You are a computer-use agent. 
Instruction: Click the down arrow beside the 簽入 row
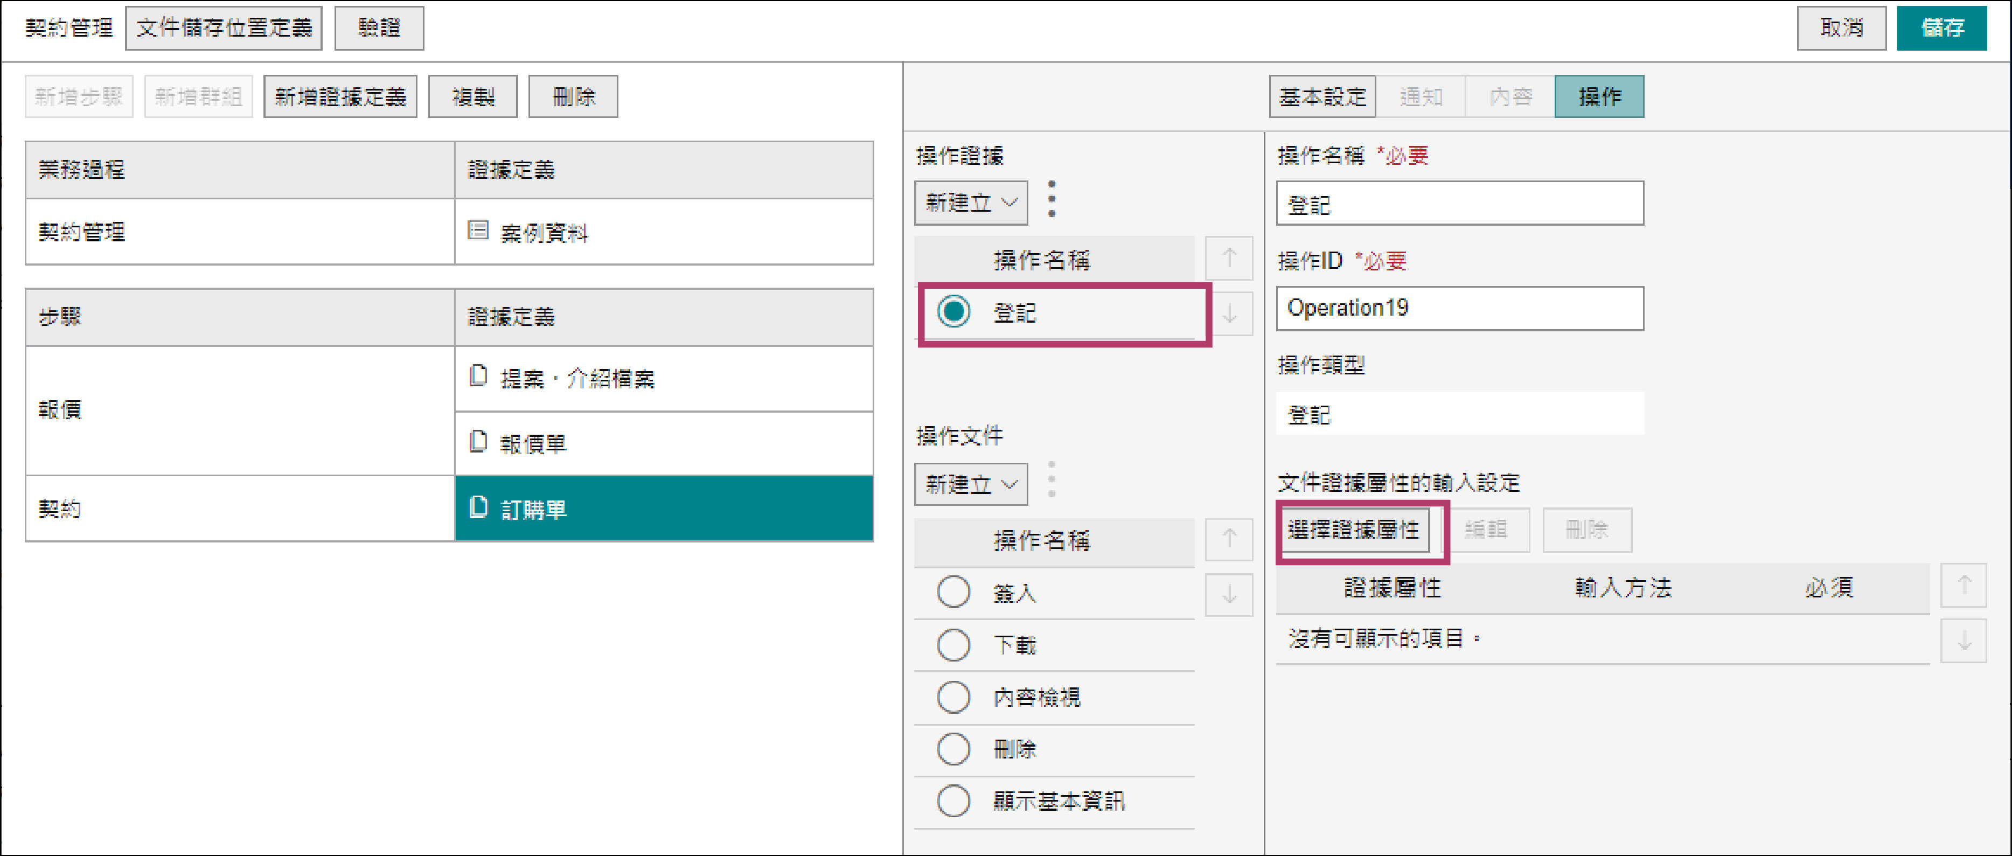click(x=1229, y=595)
